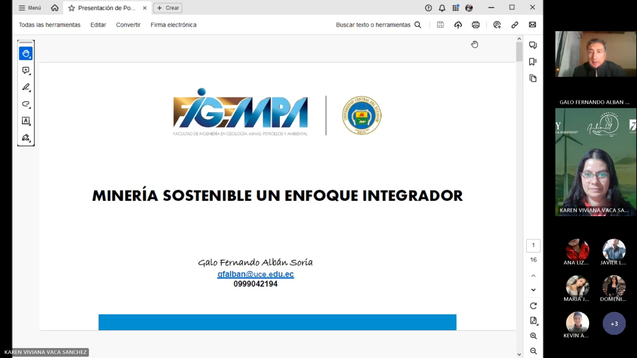Image resolution: width=637 pixels, height=358 pixels.
Task: Click the upload to cloud icon
Action: tap(458, 25)
